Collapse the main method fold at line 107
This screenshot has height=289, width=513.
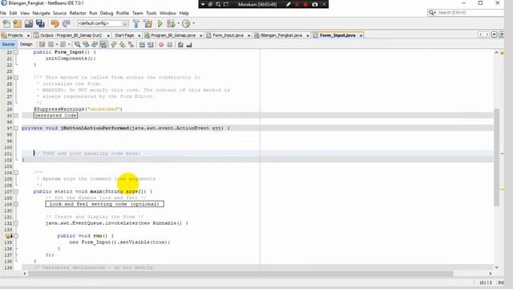(x=16, y=191)
